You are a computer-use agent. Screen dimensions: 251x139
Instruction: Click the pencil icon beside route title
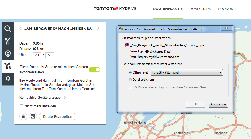(98, 29)
